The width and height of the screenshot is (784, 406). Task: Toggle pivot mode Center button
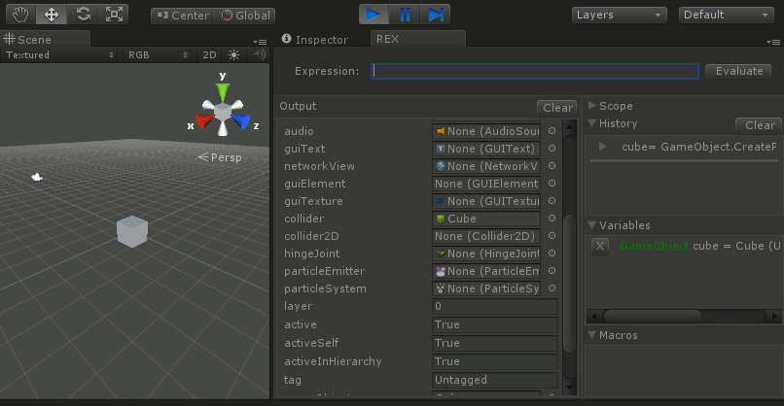click(x=183, y=16)
